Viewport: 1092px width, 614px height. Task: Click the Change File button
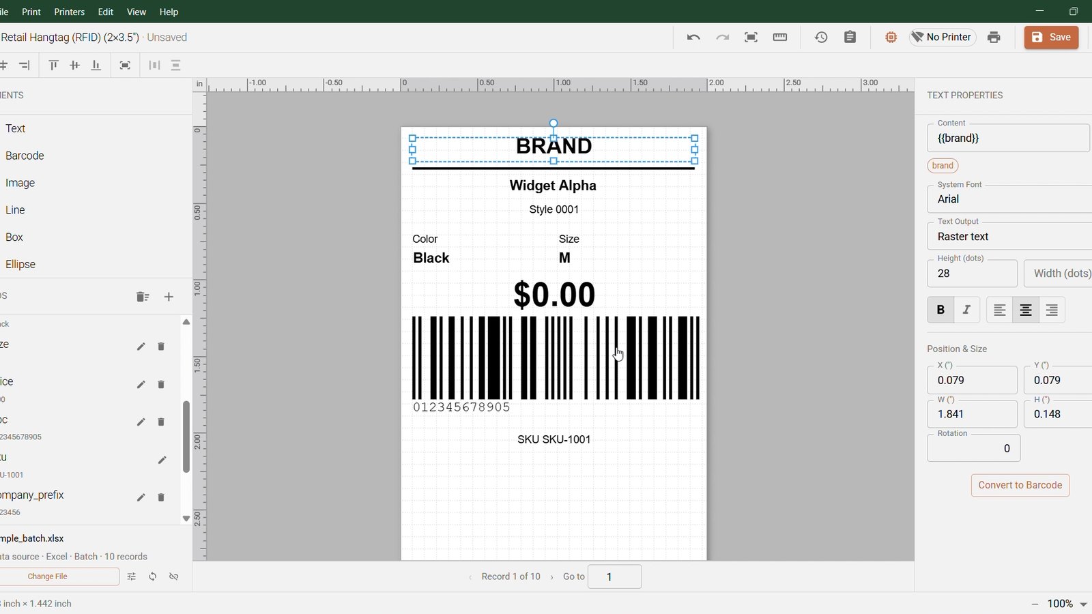[x=48, y=576]
